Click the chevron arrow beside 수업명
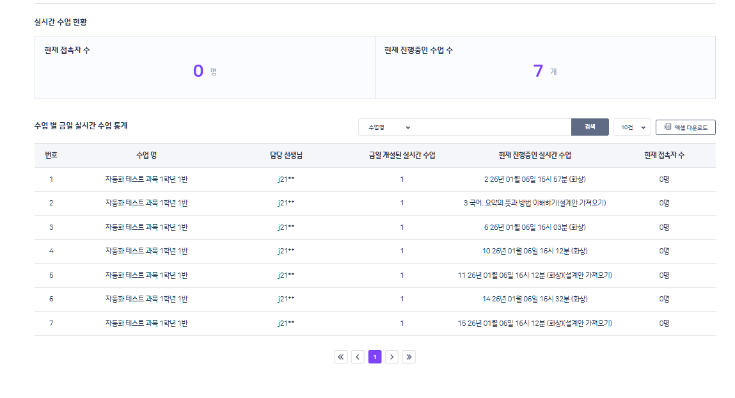This screenshot has height=398, width=735. [408, 127]
